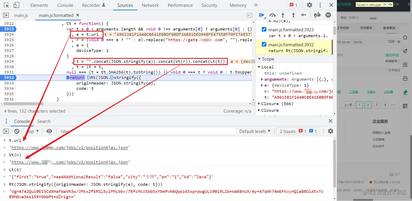Focus the console Filter input

coord(147,131)
